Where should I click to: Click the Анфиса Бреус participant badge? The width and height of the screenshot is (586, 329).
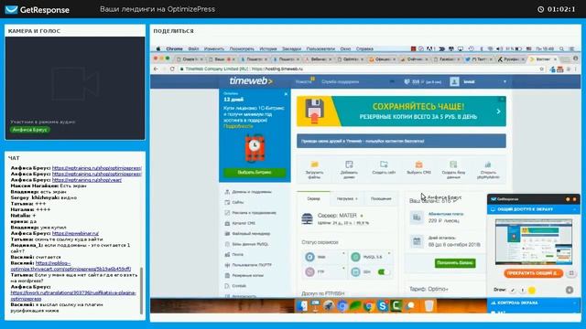tap(30, 130)
